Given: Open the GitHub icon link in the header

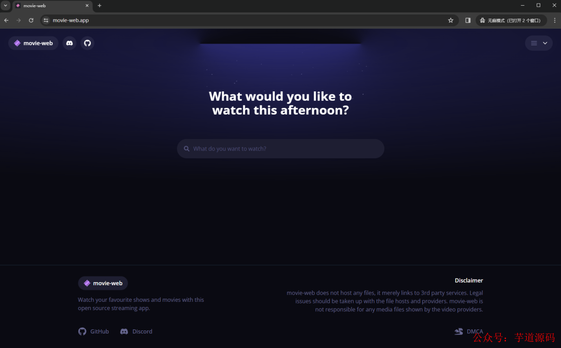Looking at the screenshot, I should (x=87, y=43).
